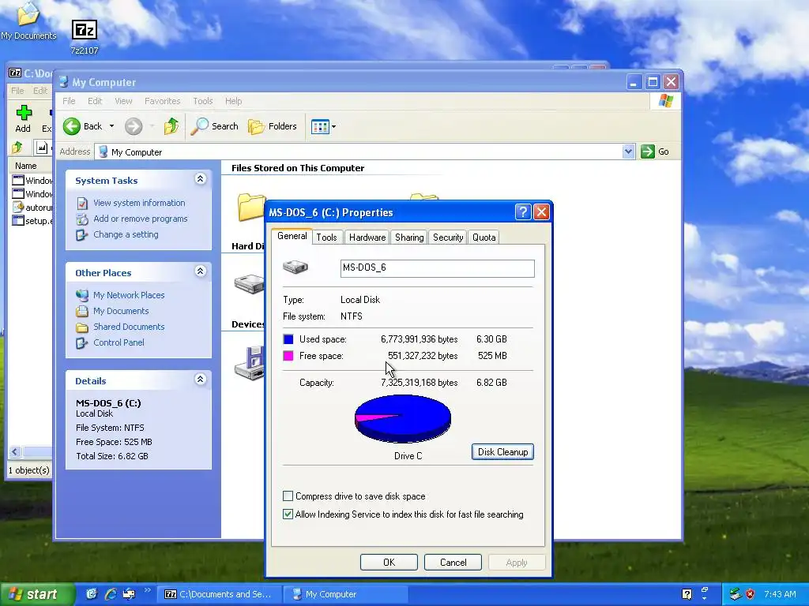Enable Compress drive to save disk space

288,496
